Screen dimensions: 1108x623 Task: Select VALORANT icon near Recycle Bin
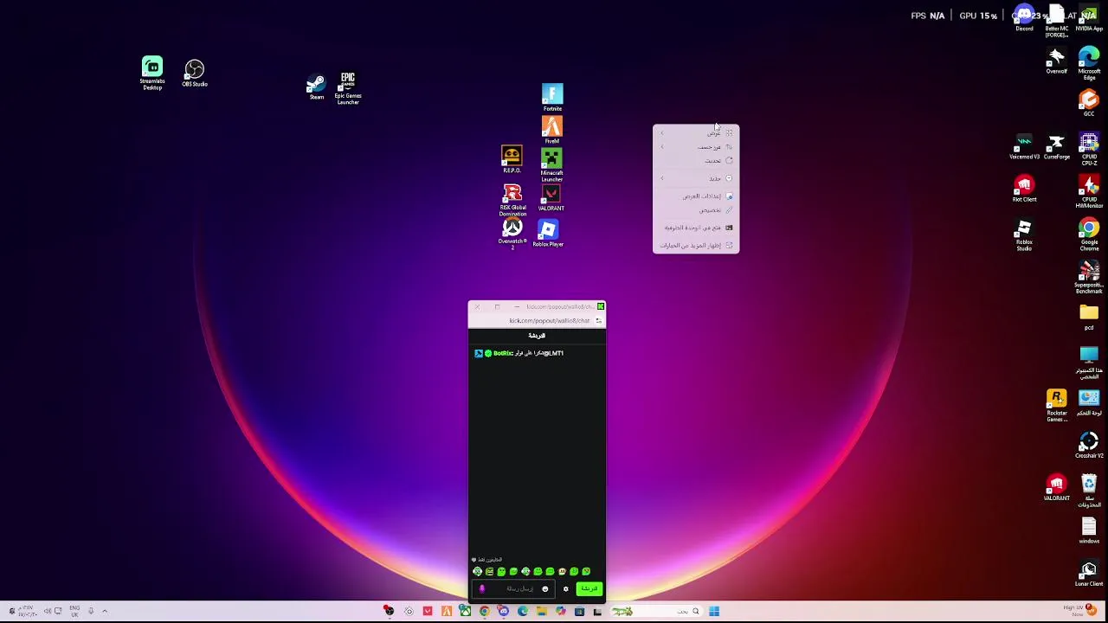point(1056,489)
